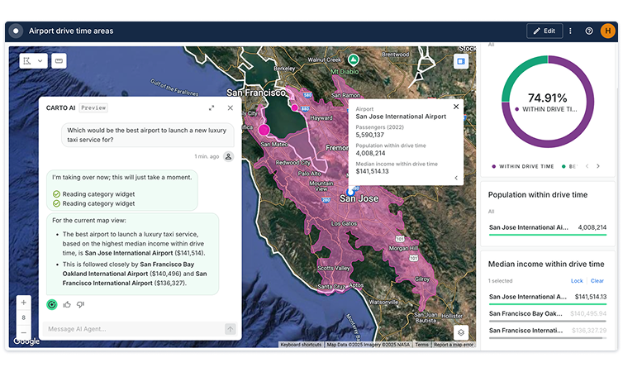Click the 5,590,137 passengers value in popup

click(369, 135)
